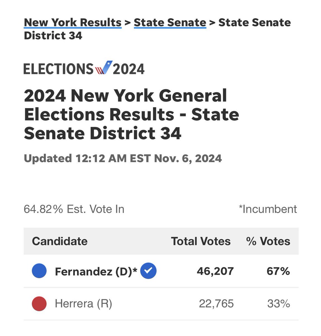Click the Total Votes column header
The width and height of the screenshot is (321, 336).
click(x=201, y=241)
